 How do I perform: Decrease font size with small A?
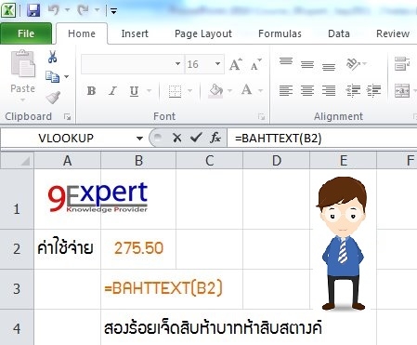click(256, 64)
